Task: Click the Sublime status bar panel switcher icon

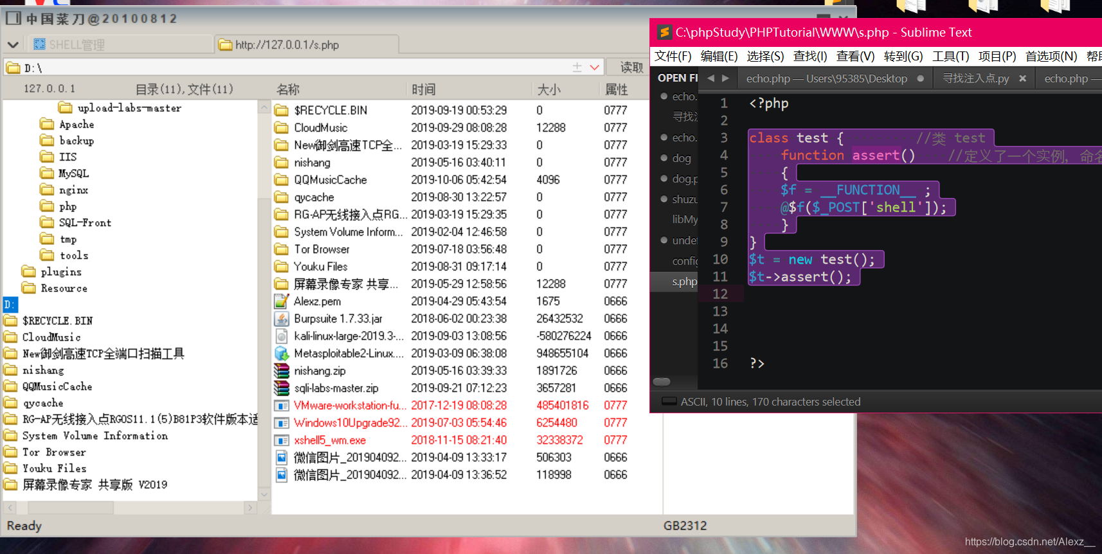Action: coord(669,402)
